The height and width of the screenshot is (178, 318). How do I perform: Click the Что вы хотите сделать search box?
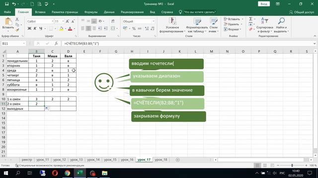pyautogui.click(x=200, y=12)
